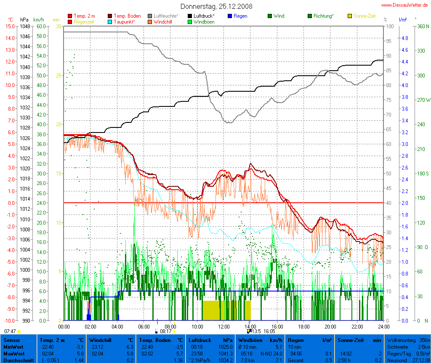Click the gray Luftfeuchte legend square
Screen dimensions: 431x363
pos(150,16)
